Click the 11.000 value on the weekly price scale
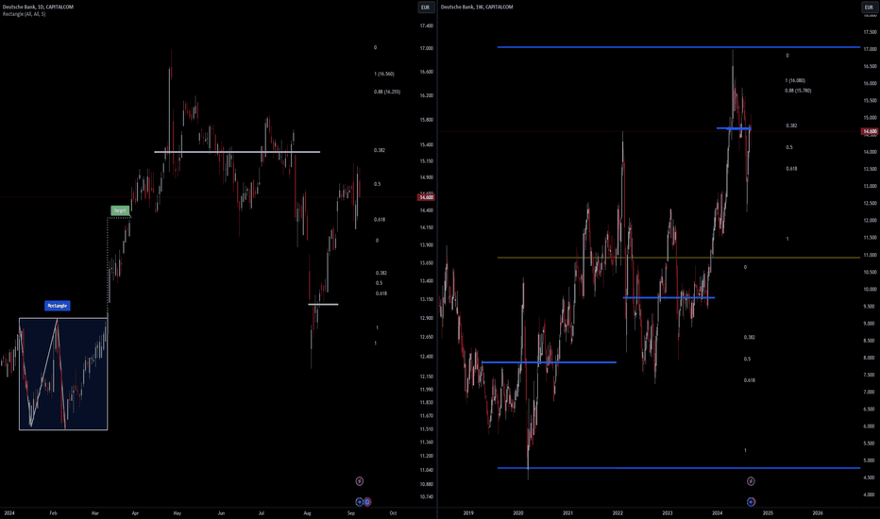Viewport: 880px width, 519px height. click(870, 255)
